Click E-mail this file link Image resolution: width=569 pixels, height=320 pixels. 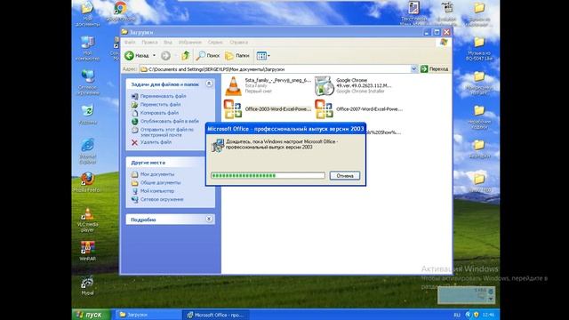167,132
